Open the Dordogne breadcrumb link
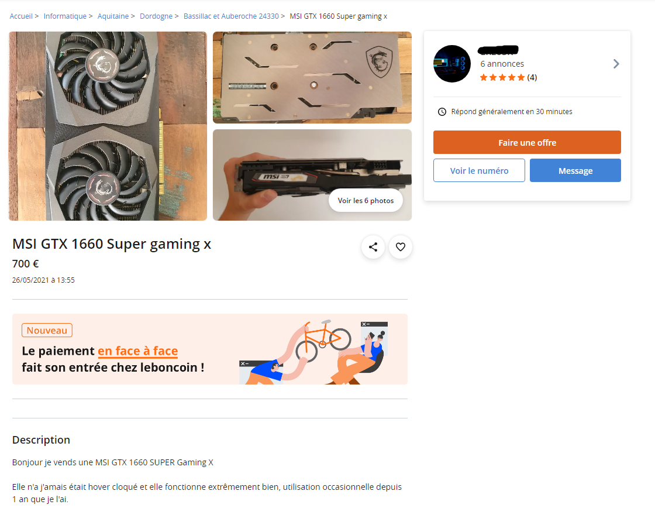The width and height of the screenshot is (655, 508). click(156, 16)
